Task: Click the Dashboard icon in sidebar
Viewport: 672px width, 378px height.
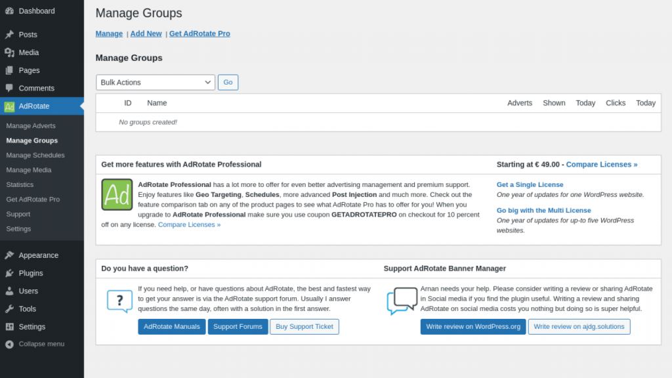Action: 9,11
